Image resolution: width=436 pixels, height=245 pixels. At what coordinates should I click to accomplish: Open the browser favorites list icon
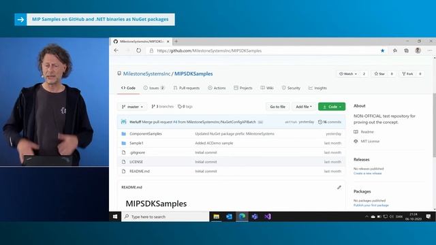click(x=395, y=50)
